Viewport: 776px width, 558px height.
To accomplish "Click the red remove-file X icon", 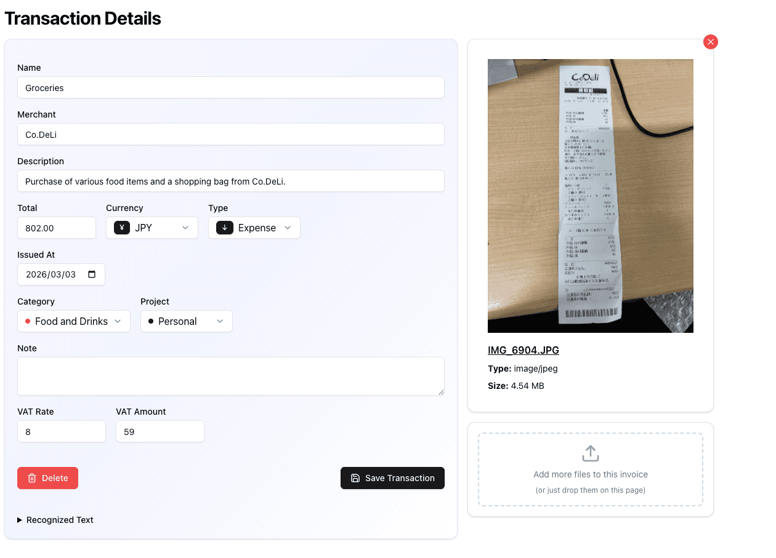I will point(711,42).
